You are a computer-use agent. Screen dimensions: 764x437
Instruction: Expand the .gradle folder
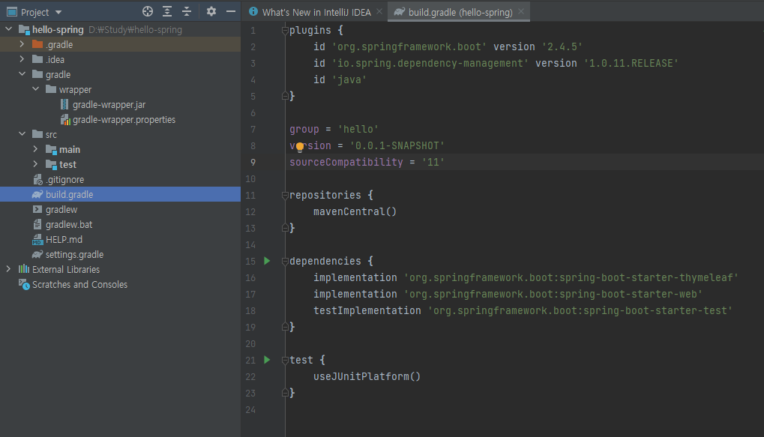pyautogui.click(x=22, y=44)
